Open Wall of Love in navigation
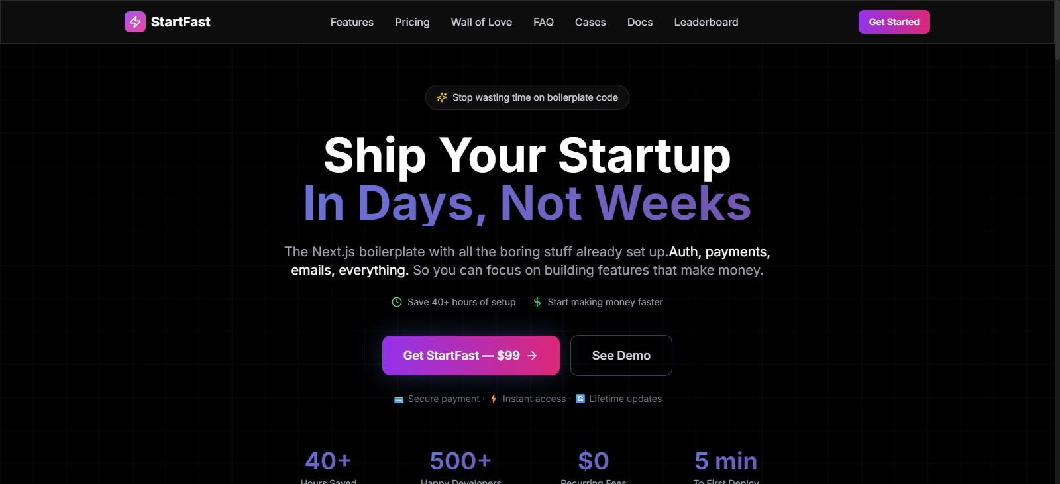This screenshot has height=484, width=1060. click(482, 22)
